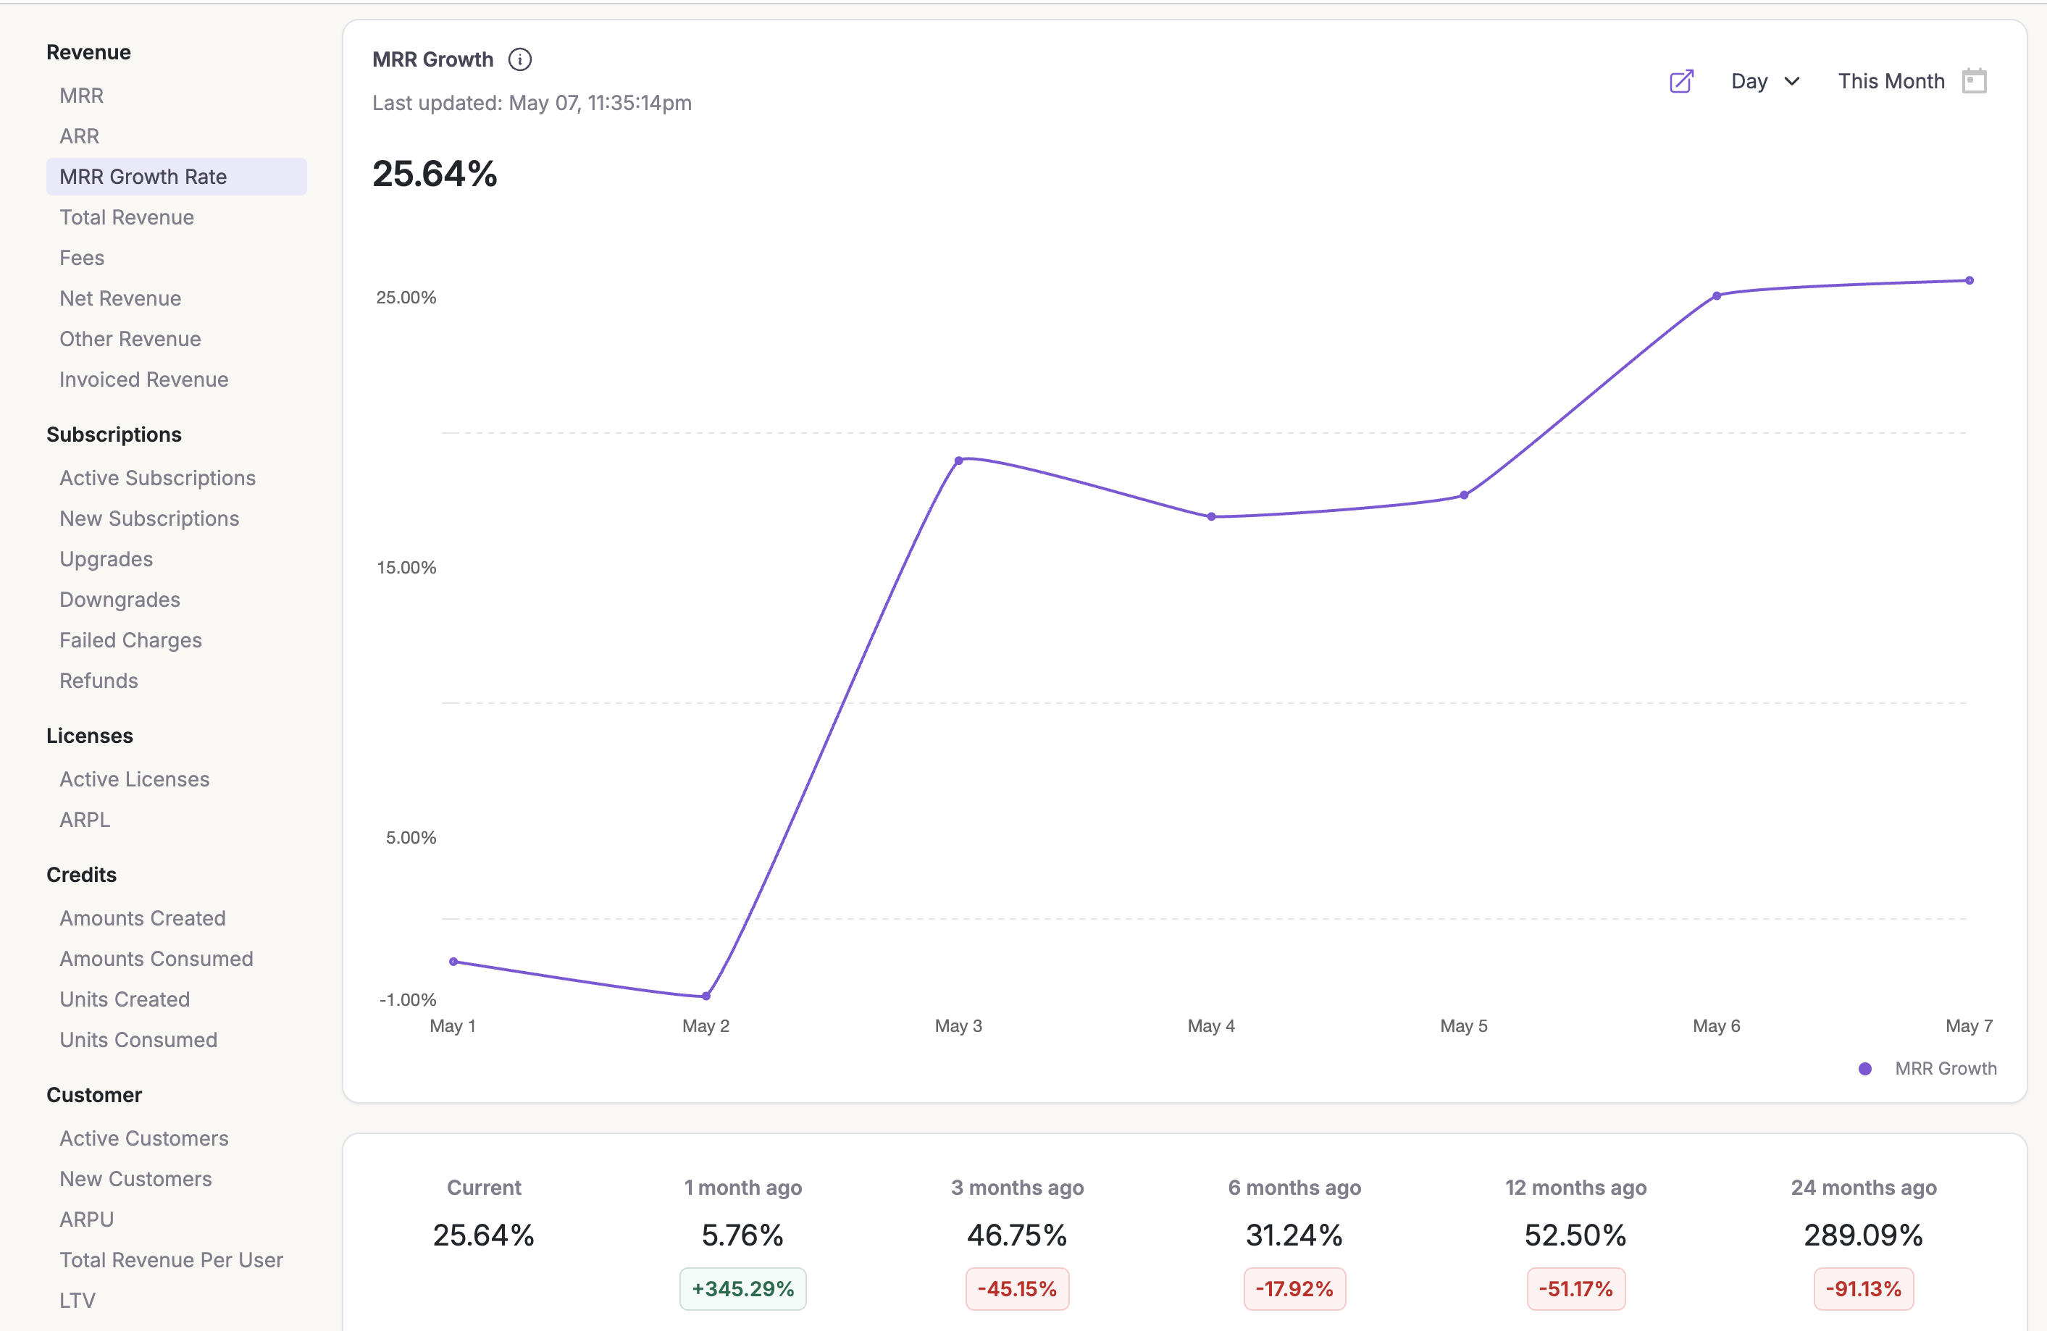Expand the Day dropdown chevron arrow
Screen dimensions: 2047x1331
click(x=1793, y=82)
